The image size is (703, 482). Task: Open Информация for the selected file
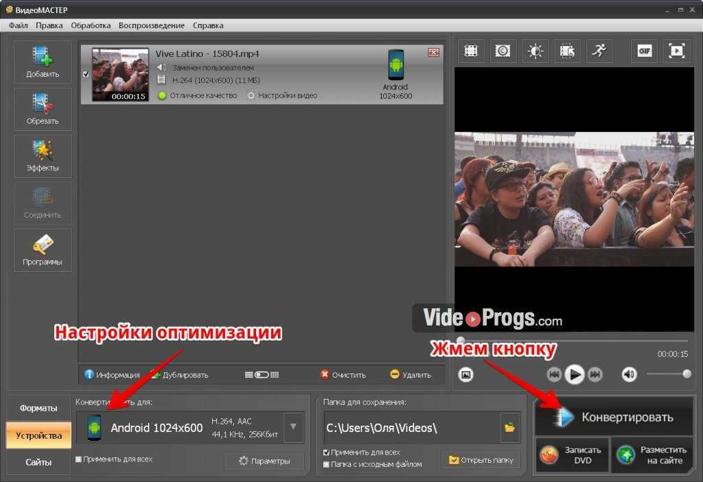click(113, 374)
